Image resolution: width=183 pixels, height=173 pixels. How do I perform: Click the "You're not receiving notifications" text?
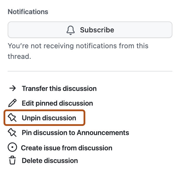78,46
